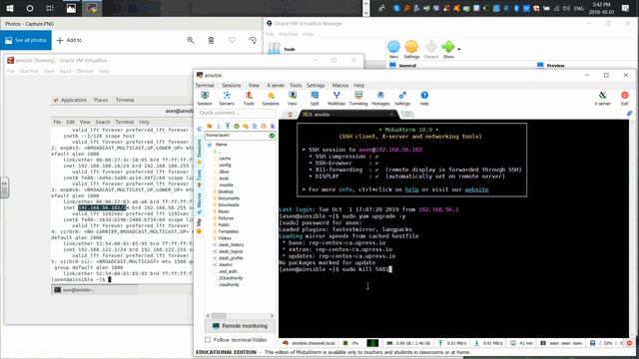Click the paperclip icon at terminal right edge

[x=629, y=114]
